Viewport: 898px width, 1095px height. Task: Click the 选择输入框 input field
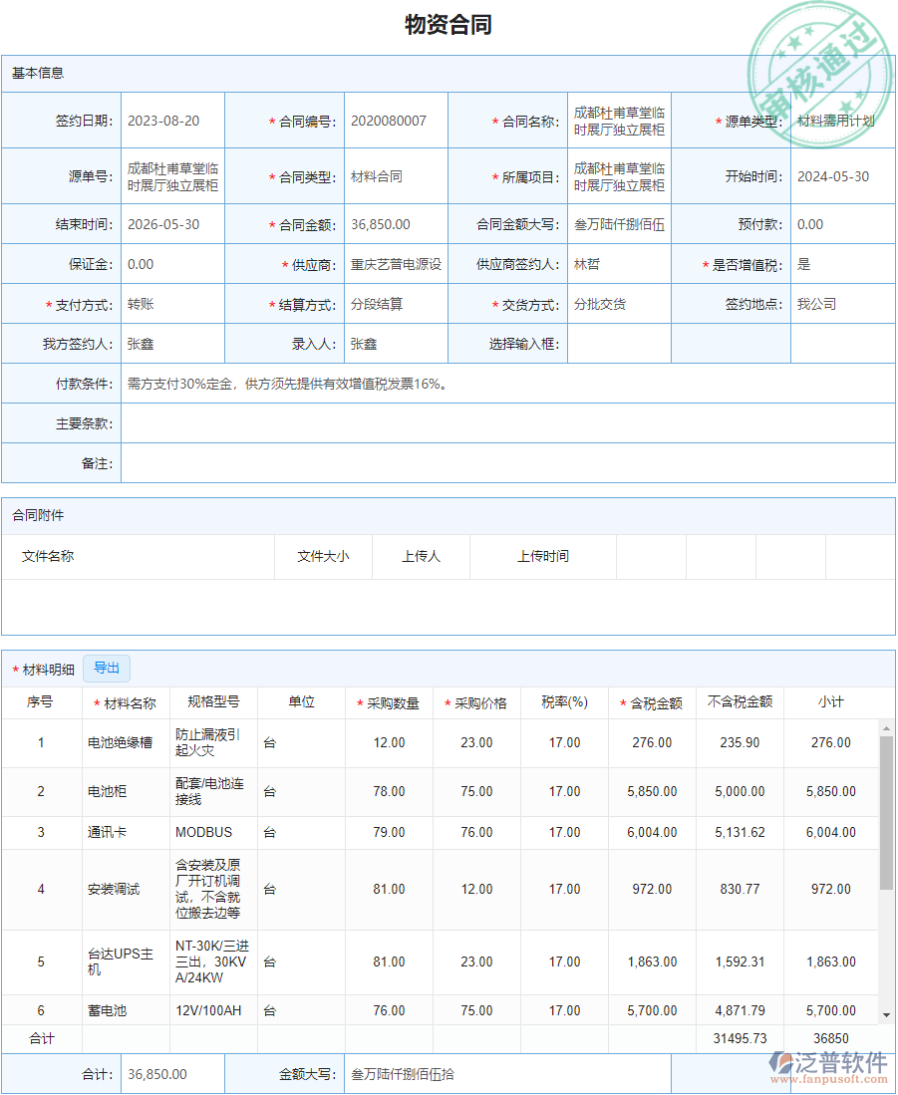(618, 345)
